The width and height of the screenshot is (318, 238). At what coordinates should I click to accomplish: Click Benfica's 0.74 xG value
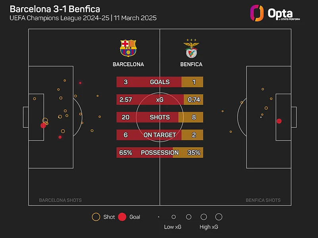[x=194, y=100]
